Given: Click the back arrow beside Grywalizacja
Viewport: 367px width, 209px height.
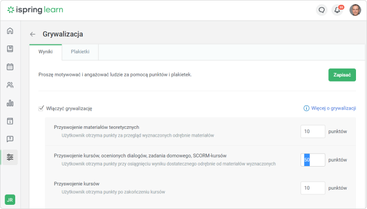Looking at the screenshot, I should [x=33, y=35].
